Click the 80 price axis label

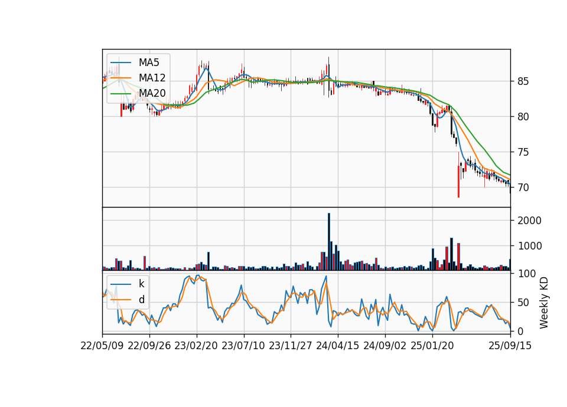point(523,117)
